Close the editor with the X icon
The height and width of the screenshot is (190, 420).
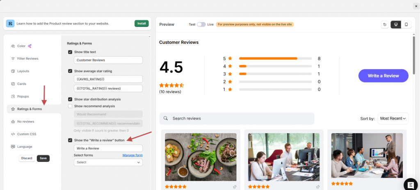pyautogui.click(x=416, y=6)
